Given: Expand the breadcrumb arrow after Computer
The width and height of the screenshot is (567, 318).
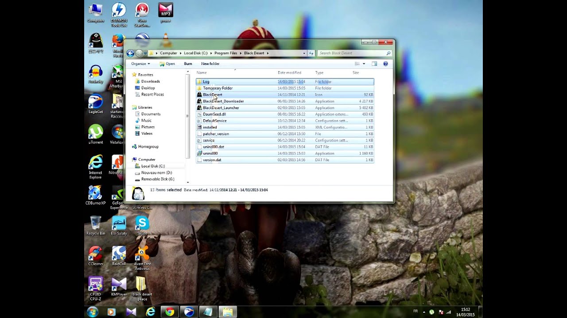Looking at the screenshot, I should pyautogui.click(x=180, y=53).
